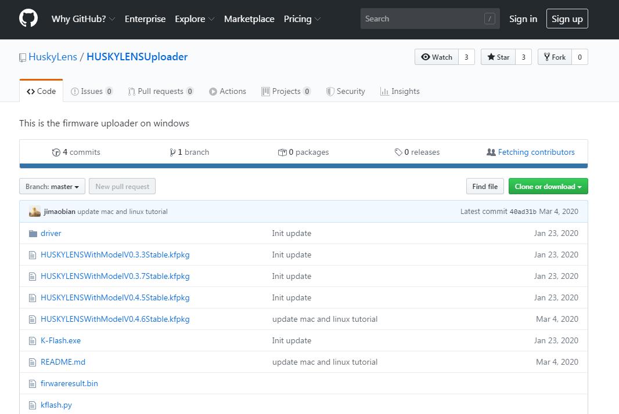Viewport: 619px width, 414px height.
Task: Click the Projects board icon
Action: (x=265, y=92)
